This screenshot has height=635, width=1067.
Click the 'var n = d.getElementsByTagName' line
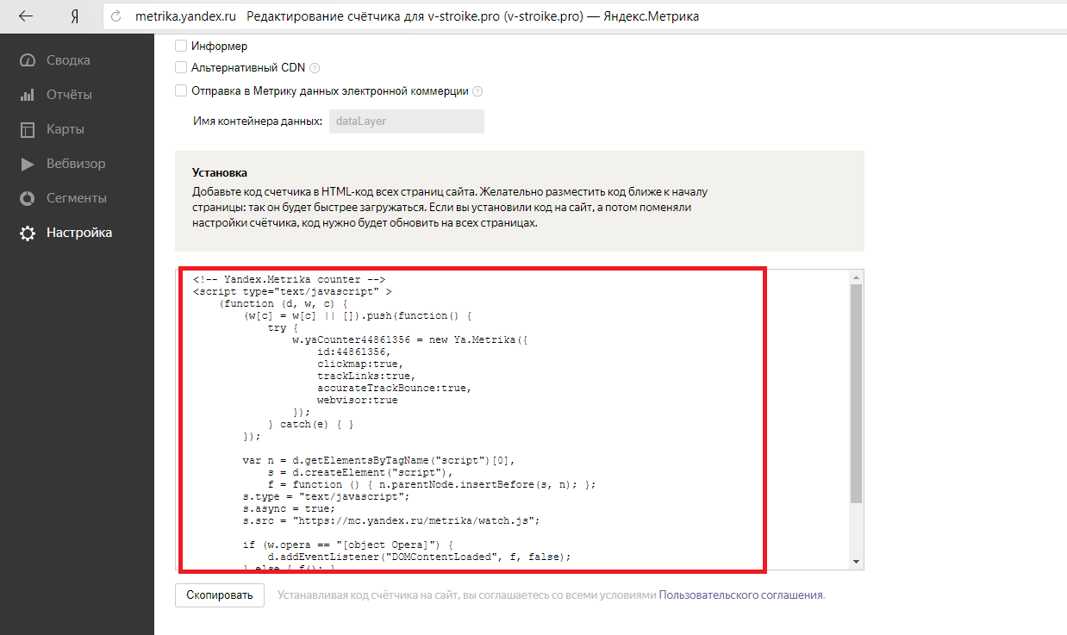click(378, 460)
